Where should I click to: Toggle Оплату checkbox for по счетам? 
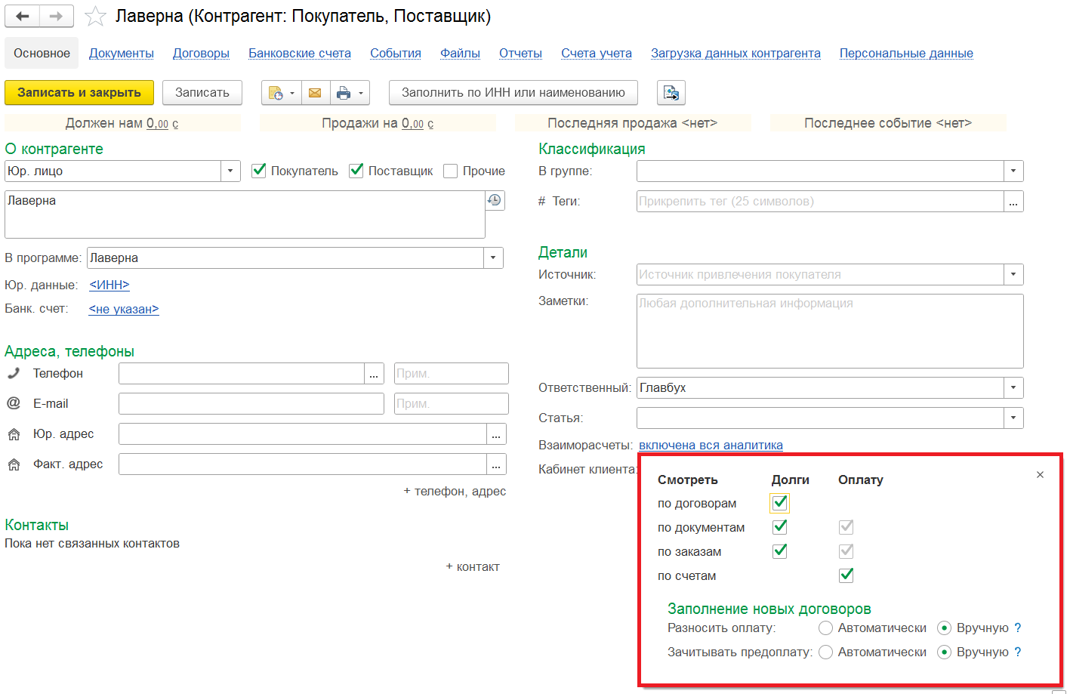coord(846,575)
